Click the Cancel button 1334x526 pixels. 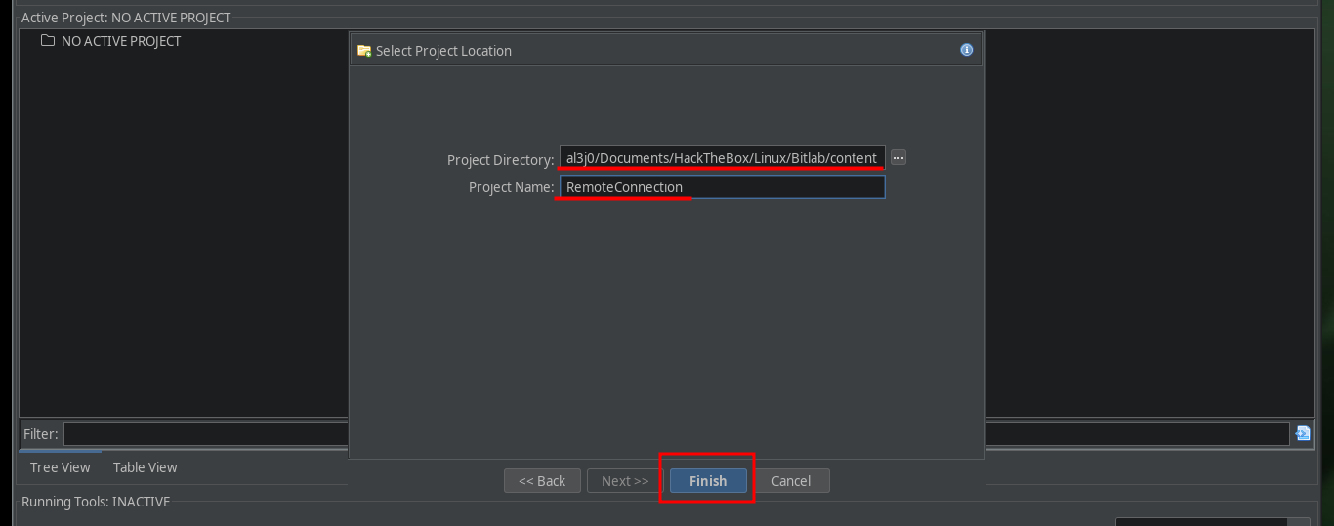(791, 481)
